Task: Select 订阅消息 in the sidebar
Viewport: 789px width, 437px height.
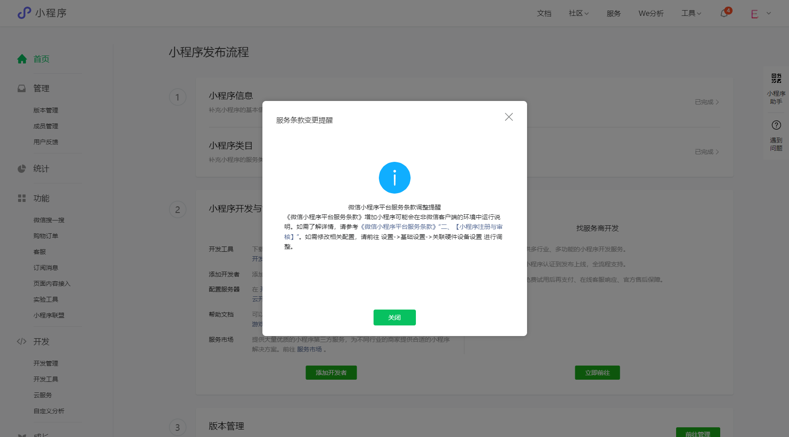Action: (x=46, y=268)
